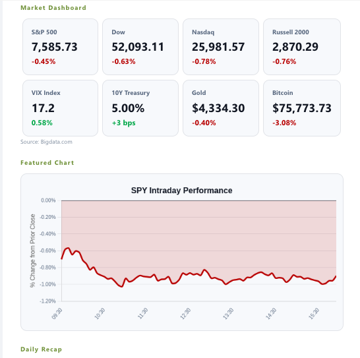Image resolution: width=360 pixels, height=358 pixels.
Task: Click the 12:30 time label on chart axis
Action: (185, 314)
